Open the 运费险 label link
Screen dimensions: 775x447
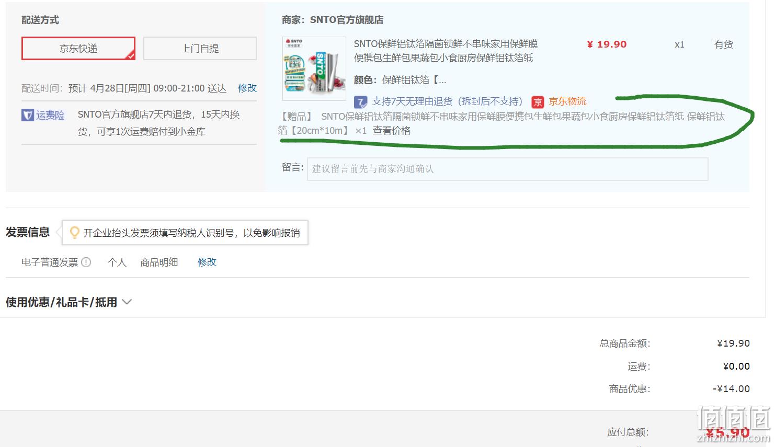click(50, 115)
